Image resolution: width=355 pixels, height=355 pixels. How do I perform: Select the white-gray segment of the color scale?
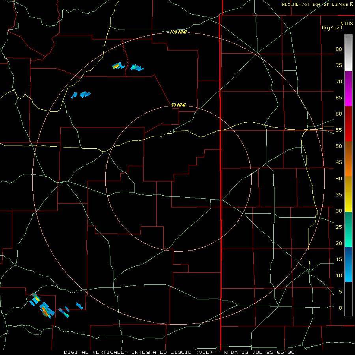(348, 53)
